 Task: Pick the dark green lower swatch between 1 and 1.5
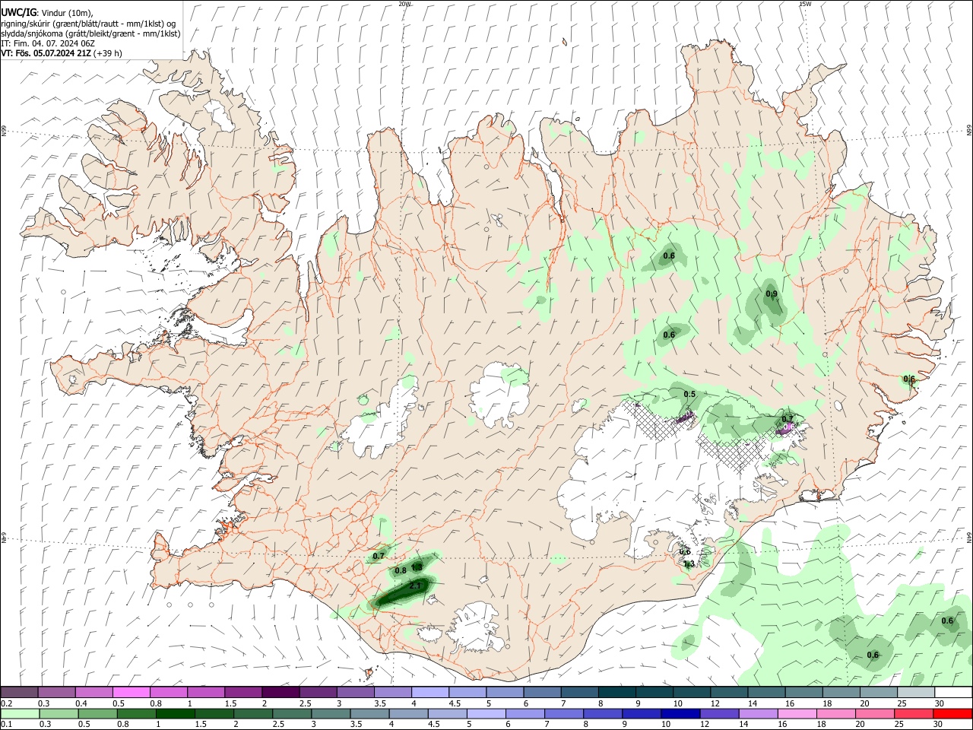pyautogui.click(x=176, y=714)
